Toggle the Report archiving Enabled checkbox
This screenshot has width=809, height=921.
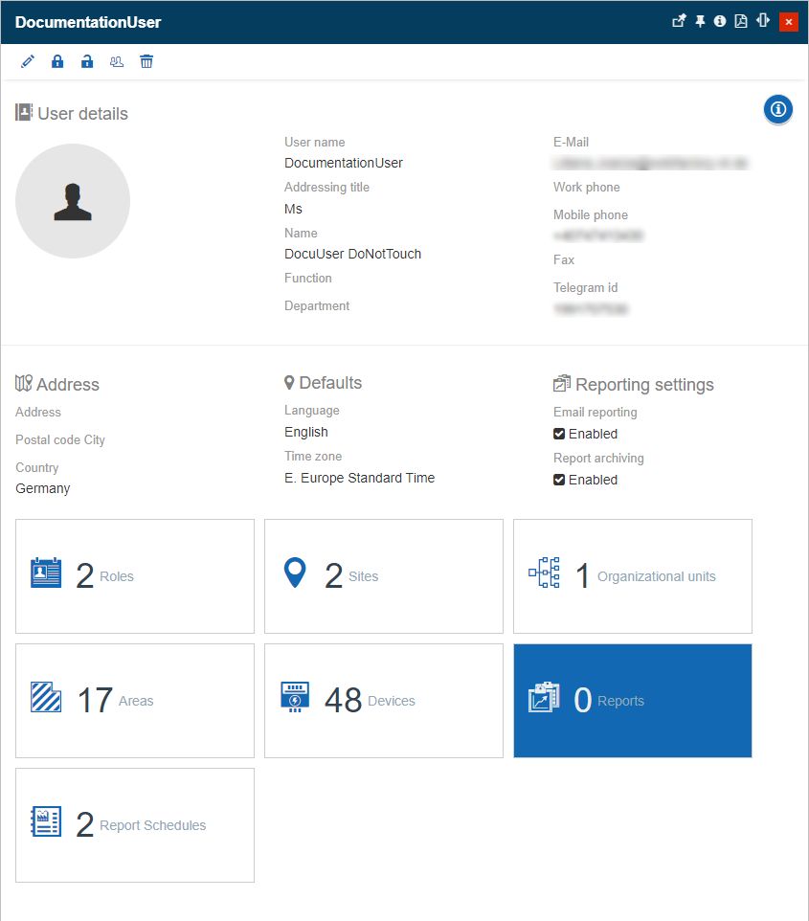[559, 480]
